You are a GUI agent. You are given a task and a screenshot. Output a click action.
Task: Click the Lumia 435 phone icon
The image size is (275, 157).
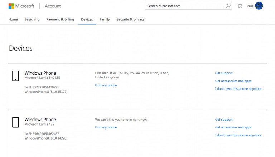tap(15, 122)
